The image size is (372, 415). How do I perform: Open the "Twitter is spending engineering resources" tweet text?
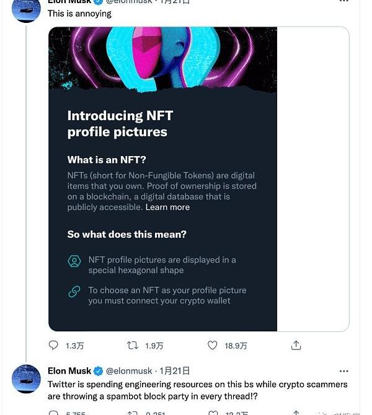pyautogui.click(x=197, y=390)
